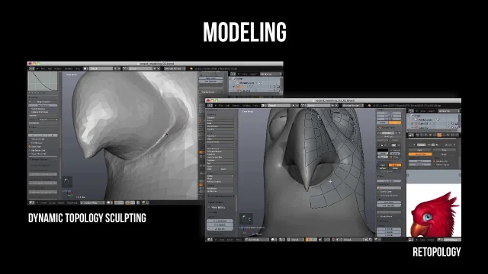The width and height of the screenshot is (488, 274).
Task: Click the brush curve graph in sculpting tool shelf
Action: pos(43,81)
